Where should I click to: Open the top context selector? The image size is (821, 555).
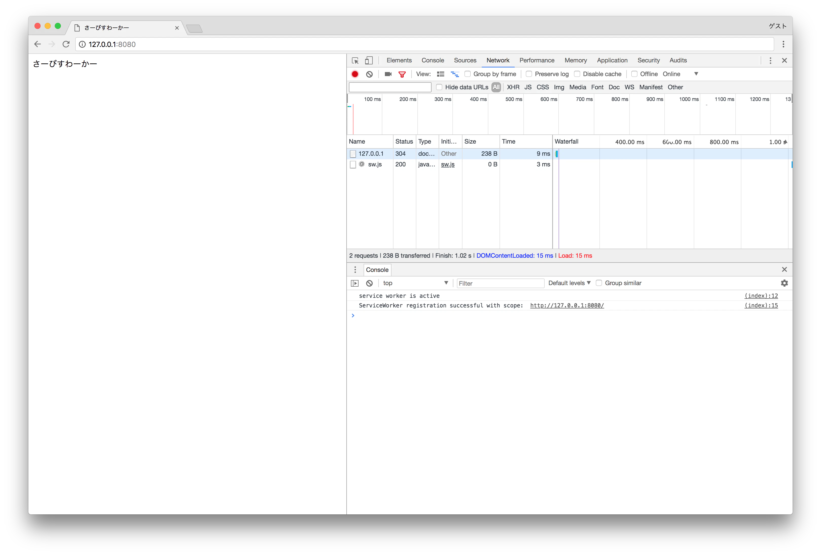[x=415, y=283]
